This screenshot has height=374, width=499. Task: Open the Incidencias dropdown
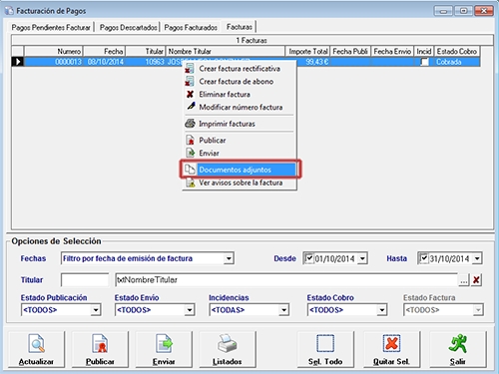[283, 310]
